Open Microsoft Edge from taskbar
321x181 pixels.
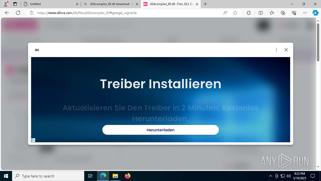coord(103,176)
